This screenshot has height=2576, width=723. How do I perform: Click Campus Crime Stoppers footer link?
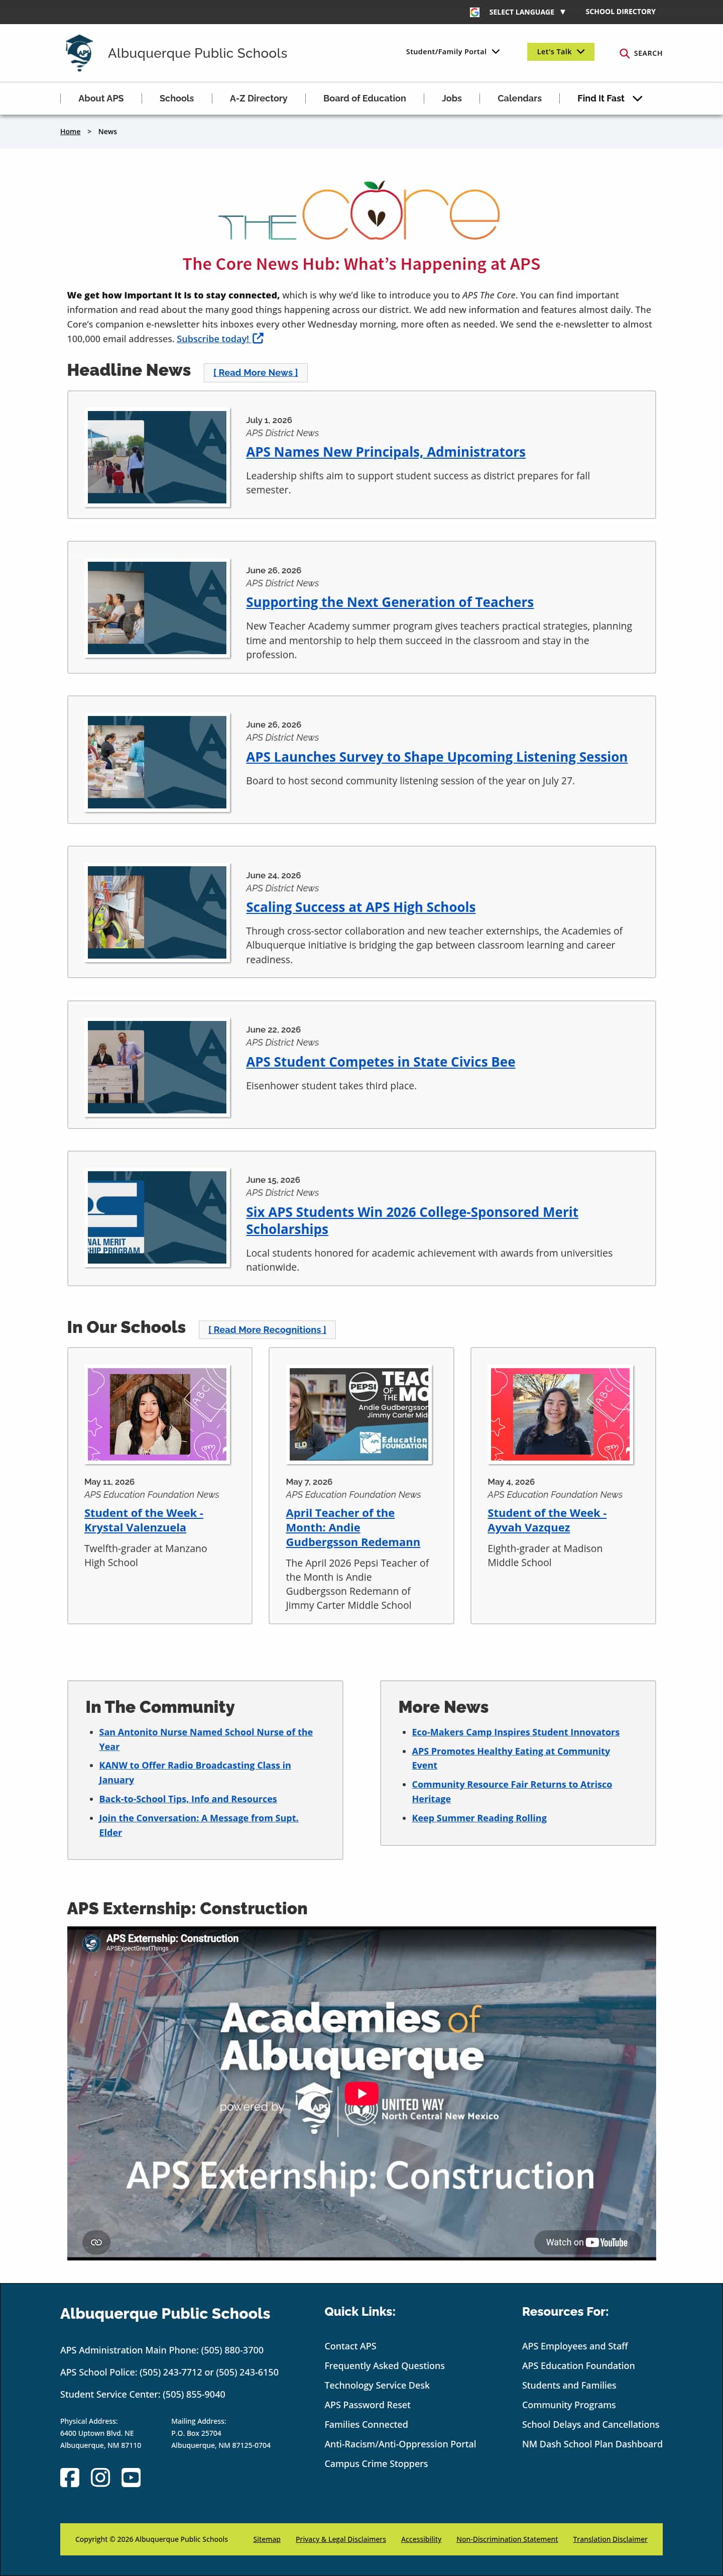pyautogui.click(x=376, y=2464)
